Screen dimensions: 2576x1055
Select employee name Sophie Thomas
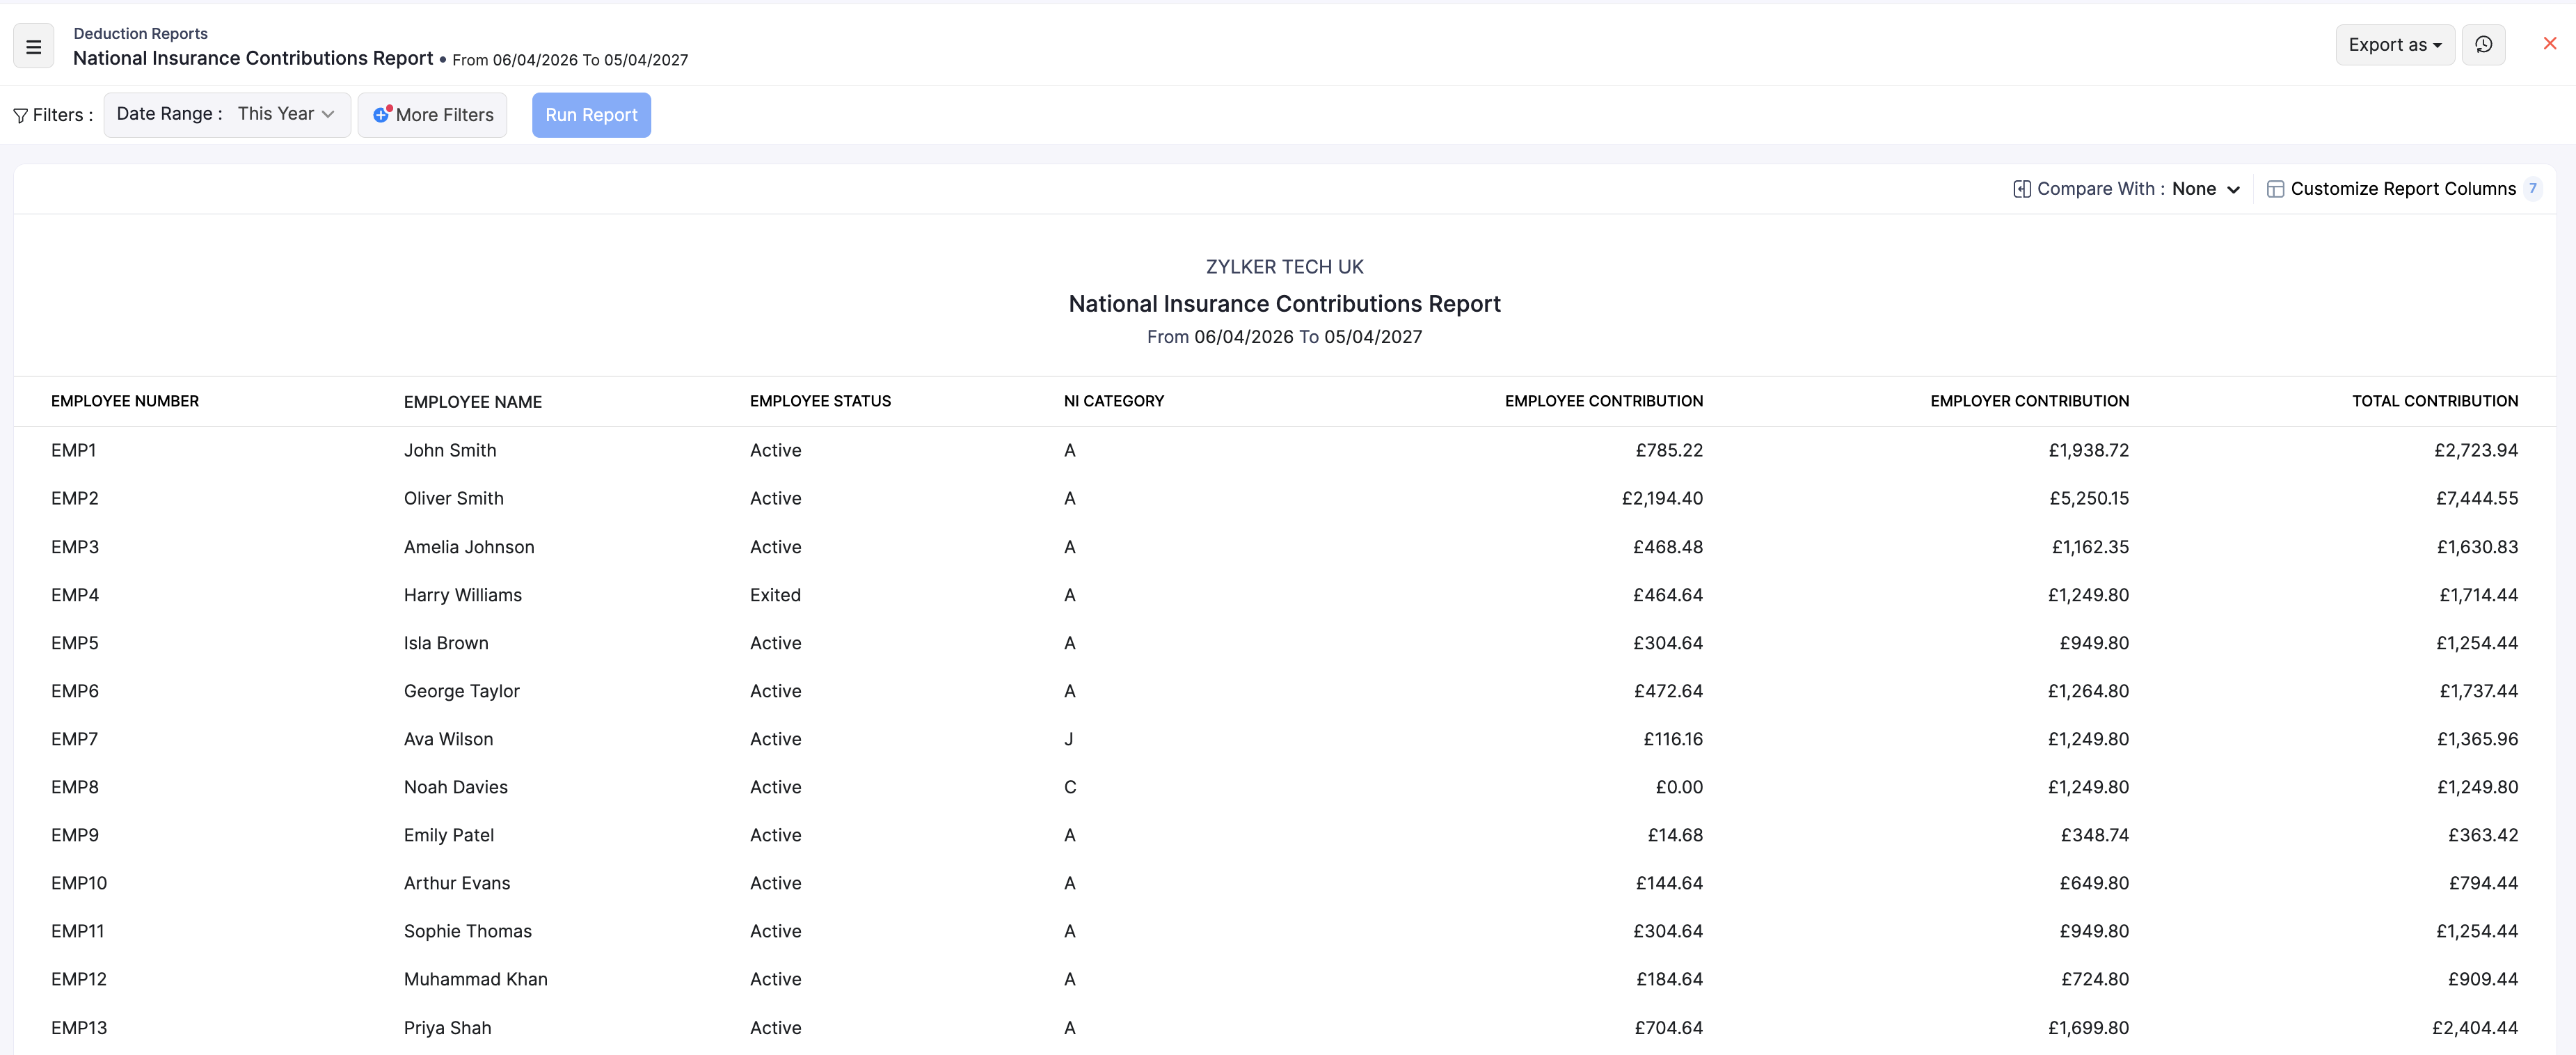pos(468,931)
